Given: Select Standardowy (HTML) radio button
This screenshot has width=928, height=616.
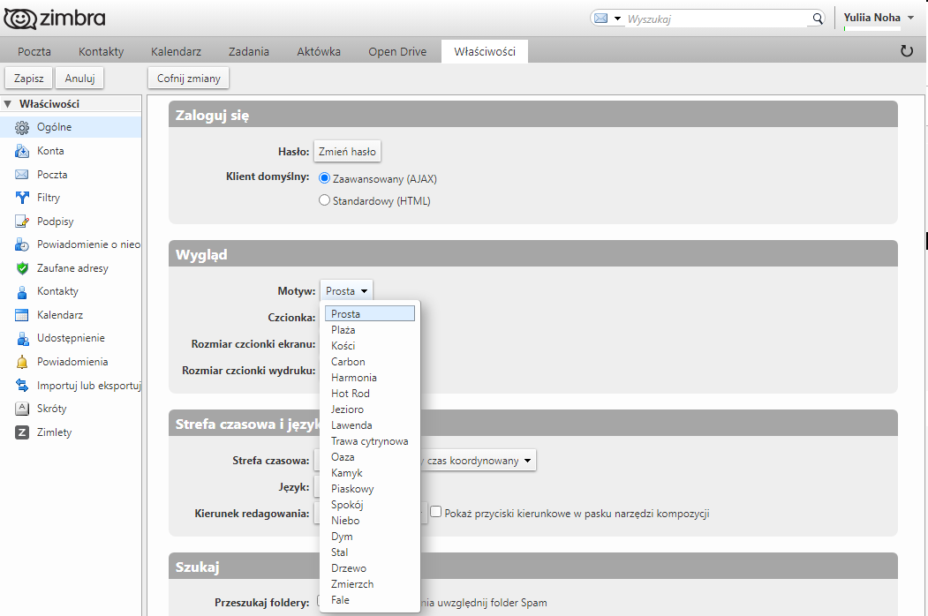Looking at the screenshot, I should (324, 201).
